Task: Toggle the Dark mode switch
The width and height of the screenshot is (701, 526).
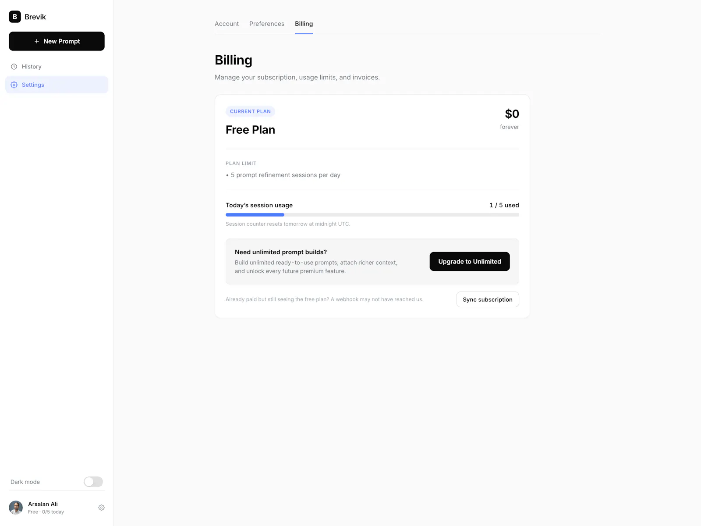Action: click(x=93, y=482)
